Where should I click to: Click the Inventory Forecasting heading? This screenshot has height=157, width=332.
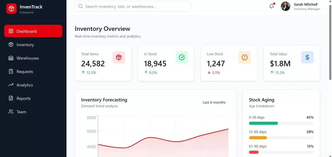(x=104, y=100)
